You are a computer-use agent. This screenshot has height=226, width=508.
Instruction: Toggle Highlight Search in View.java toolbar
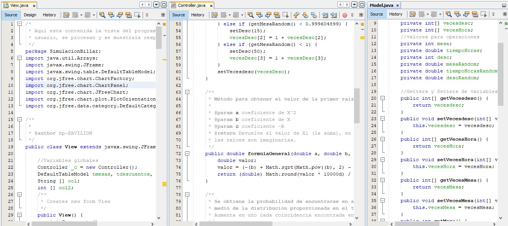[x=128, y=15]
